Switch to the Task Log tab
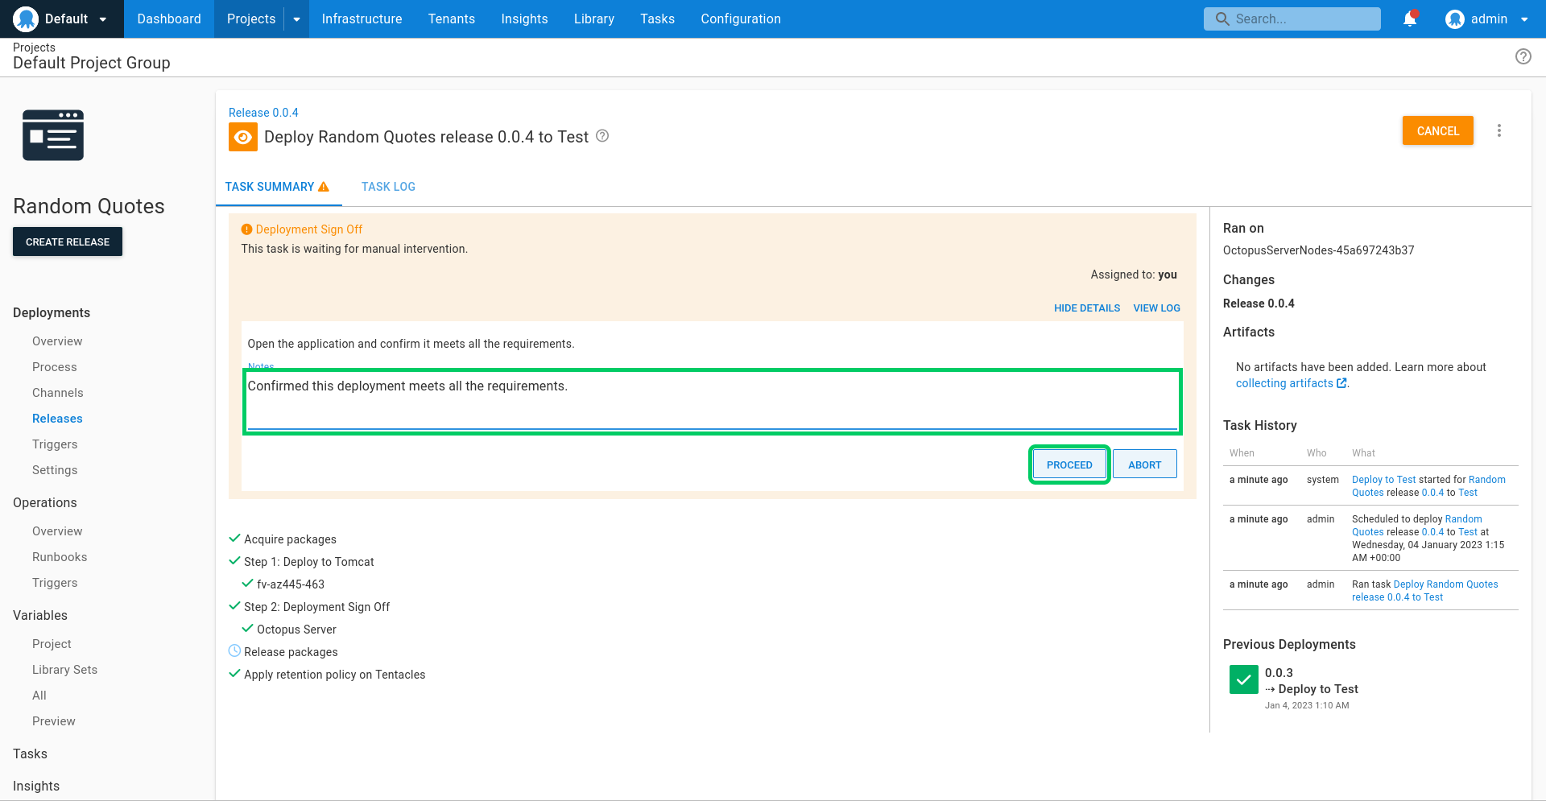This screenshot has height=801, width=1546. (388, 187)
